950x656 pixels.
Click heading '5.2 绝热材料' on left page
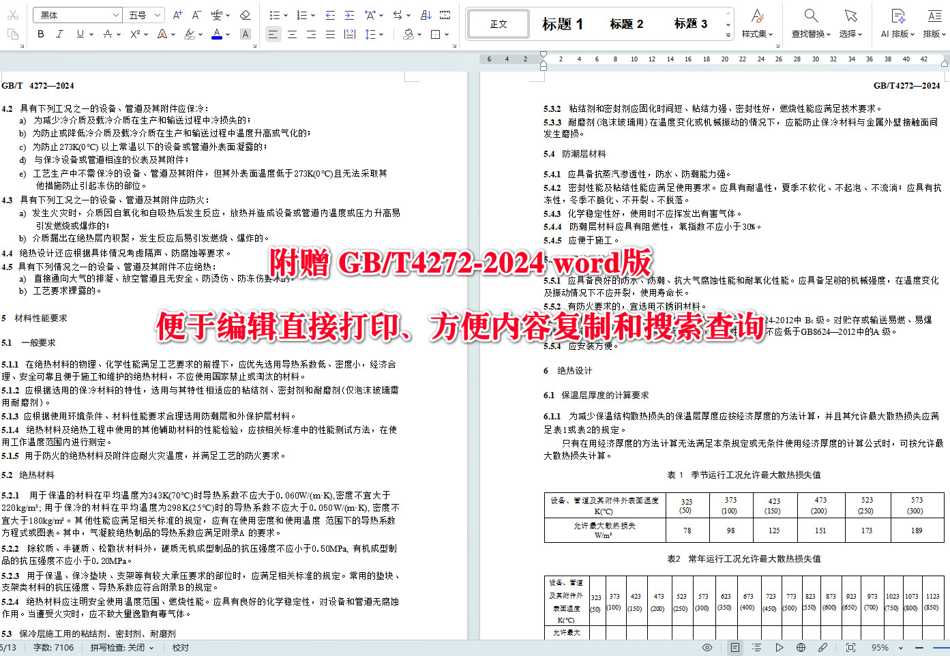pyautogui.click(x=28, y=475)
